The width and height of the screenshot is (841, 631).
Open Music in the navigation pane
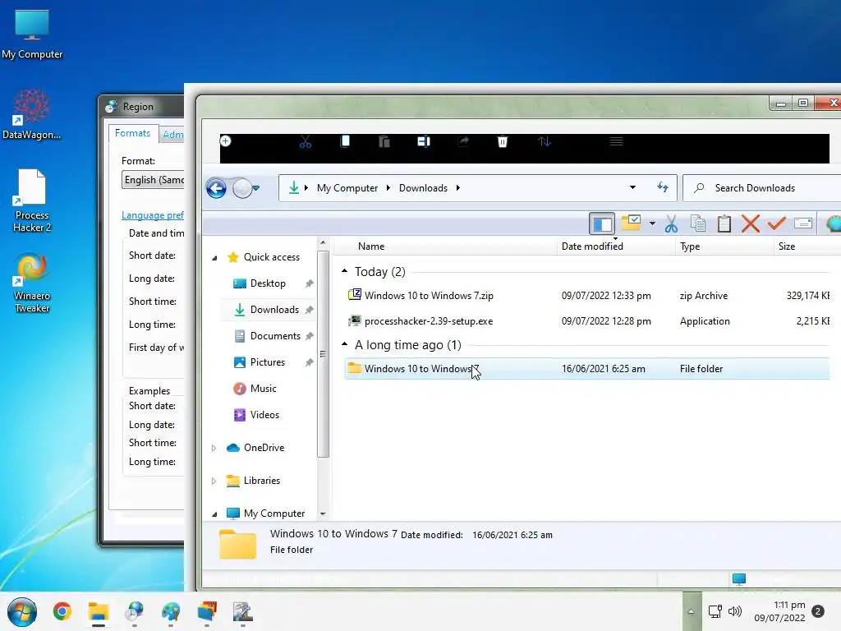click(263, 389)
